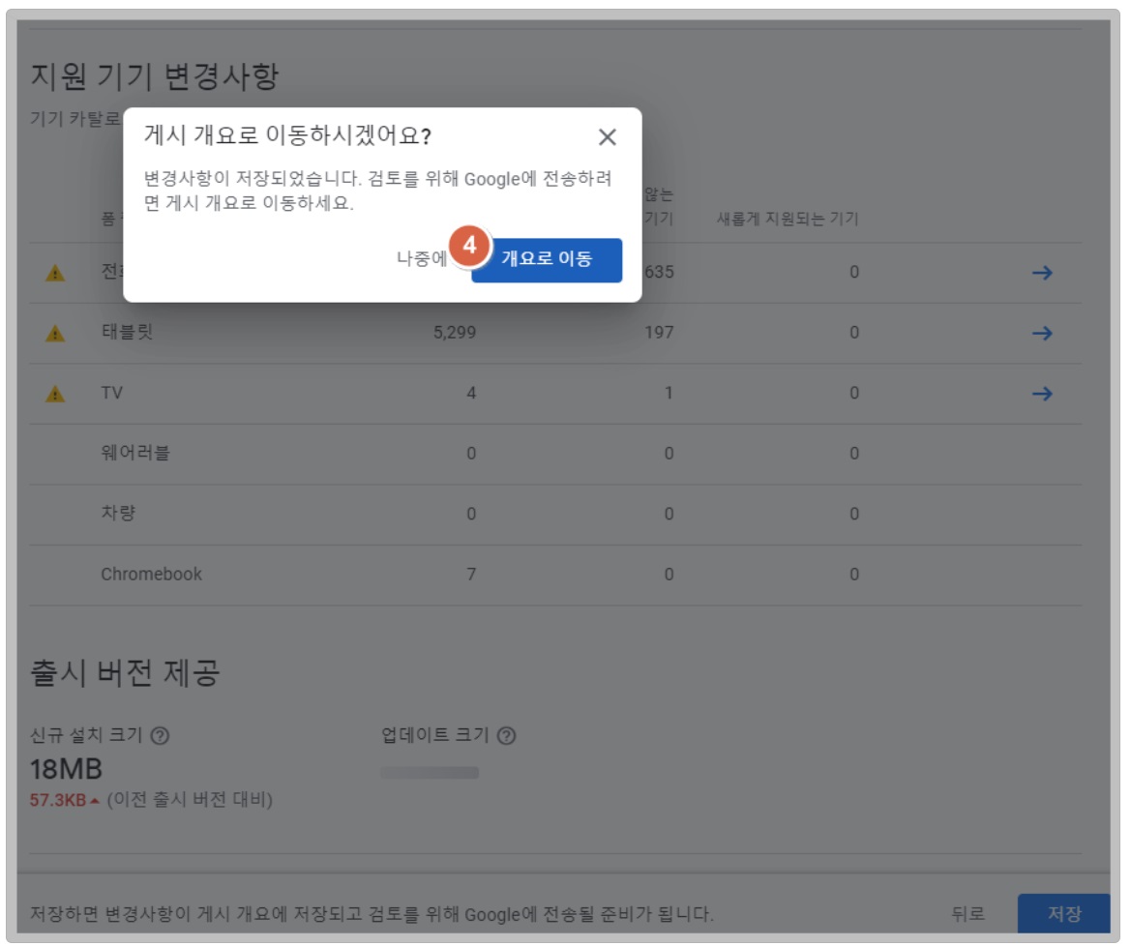Open details arrow in the 태블릿 row
The image size is (1130, 946).
click(1041, 333)
